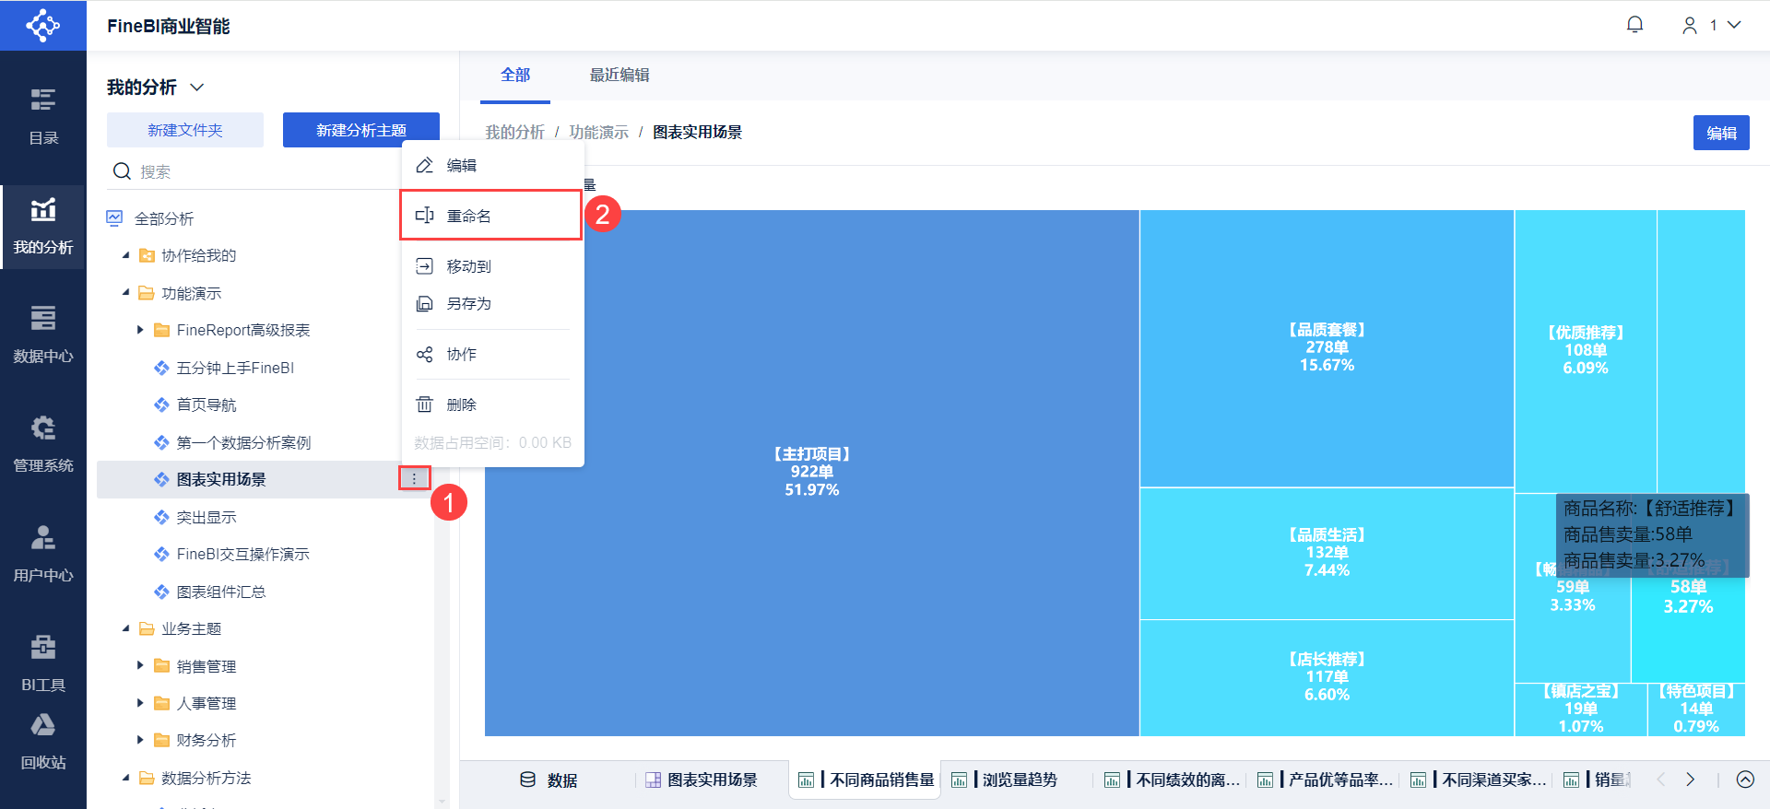Expand the FineReport高级报表 folder

click(140, 330)
